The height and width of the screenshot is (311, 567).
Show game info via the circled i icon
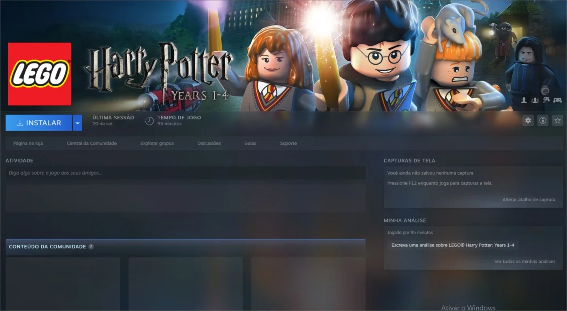pos(543,121)
